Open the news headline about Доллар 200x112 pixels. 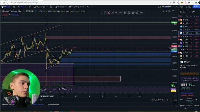click(x=190, y=79)
